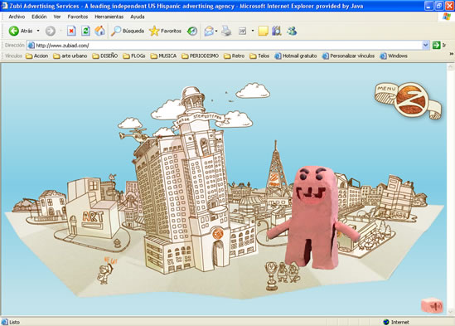The width and height of the screenshot is (455, 326).
Task: Click the mail envelope icon
Action: (x=209, y=31)
